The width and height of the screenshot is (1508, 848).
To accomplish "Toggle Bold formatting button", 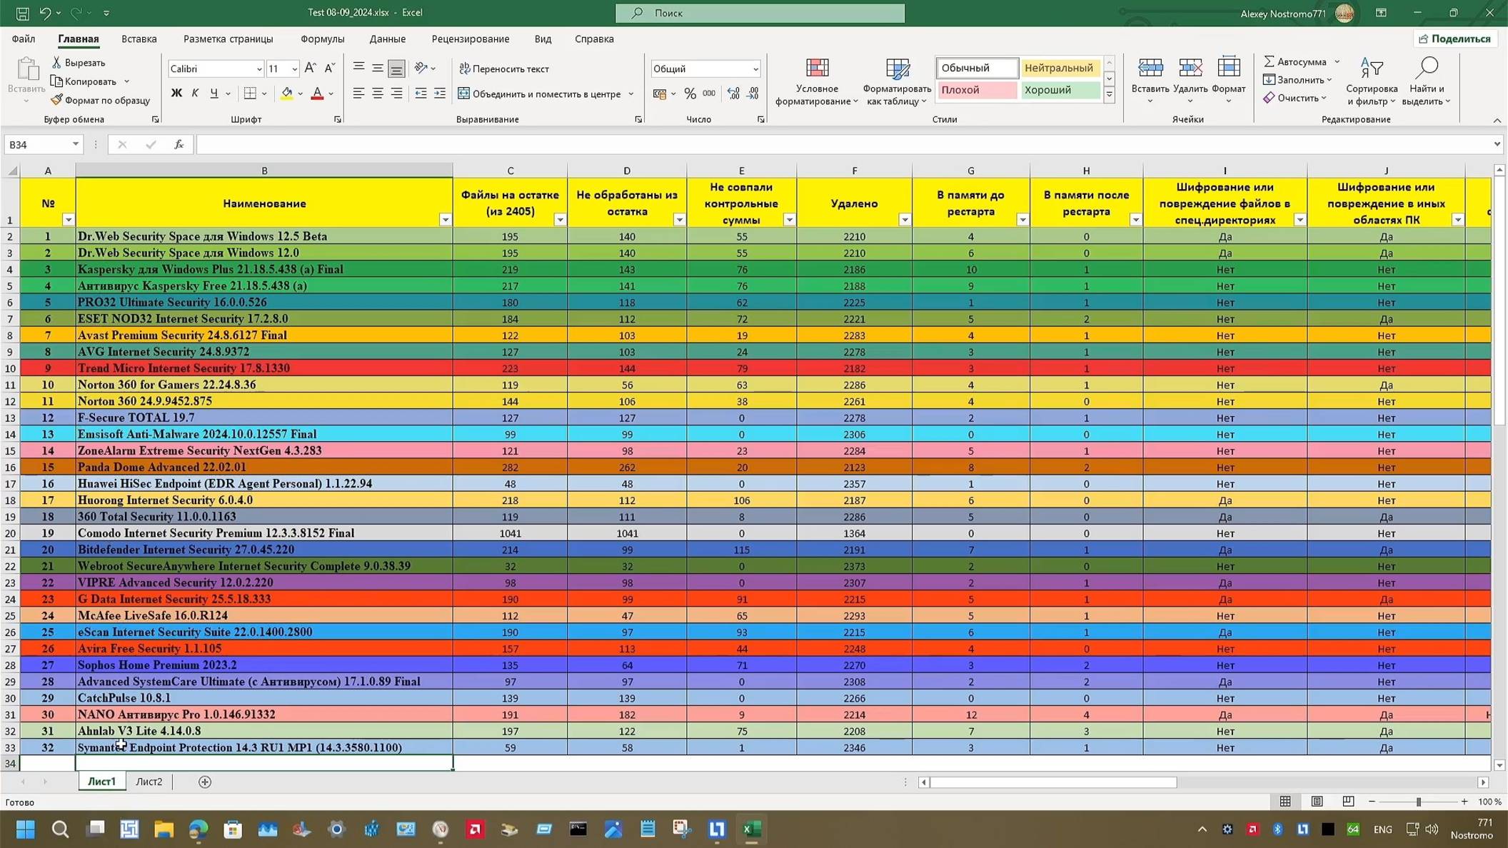I will pos(176,94).
